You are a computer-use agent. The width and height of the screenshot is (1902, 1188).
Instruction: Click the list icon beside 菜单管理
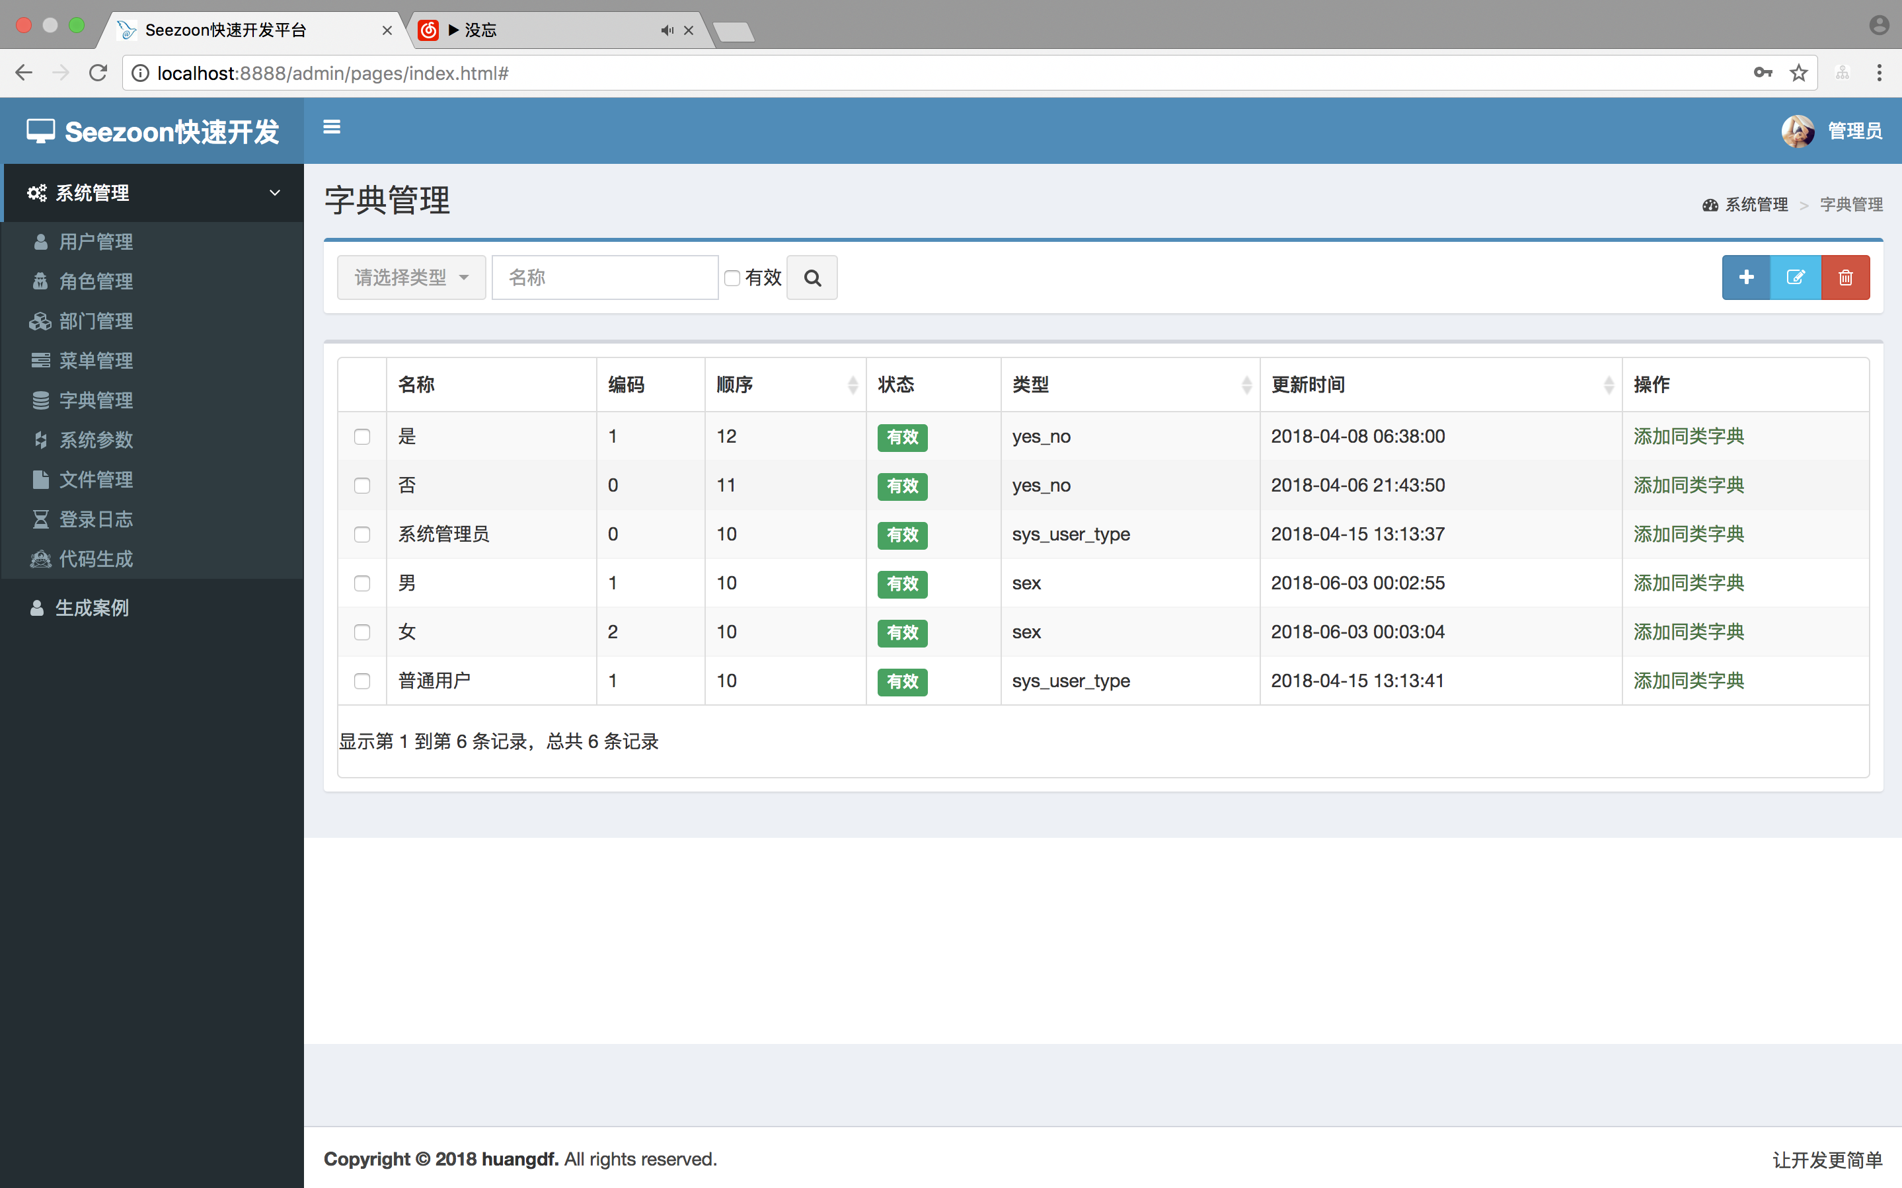point(41,361)
